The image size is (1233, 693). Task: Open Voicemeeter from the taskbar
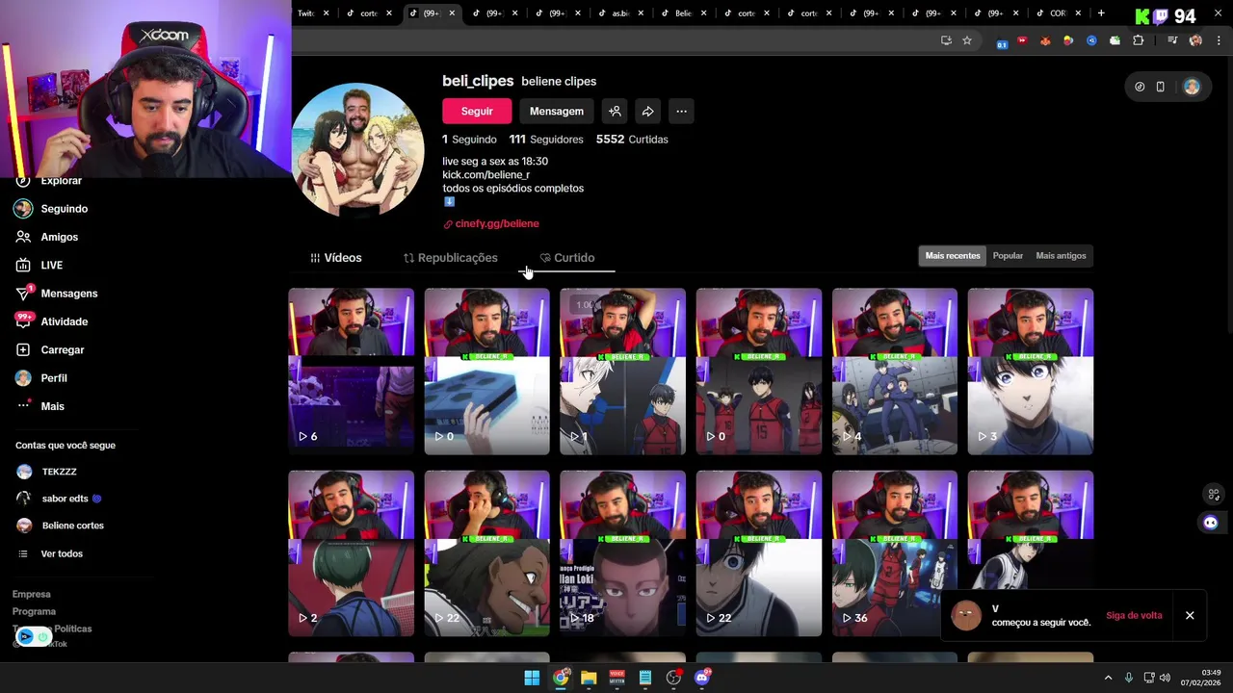point(617,678)
